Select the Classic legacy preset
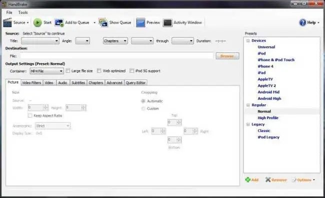 pos(264,131)
